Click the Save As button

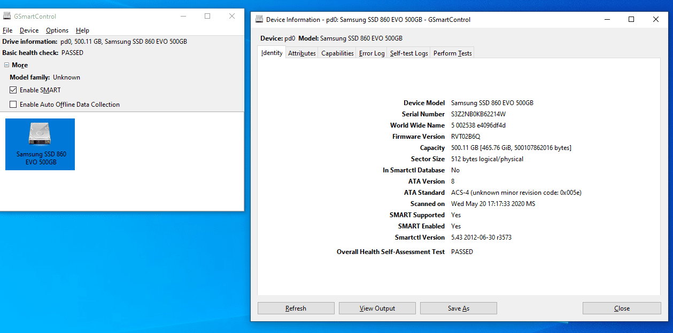pos(459,308)
